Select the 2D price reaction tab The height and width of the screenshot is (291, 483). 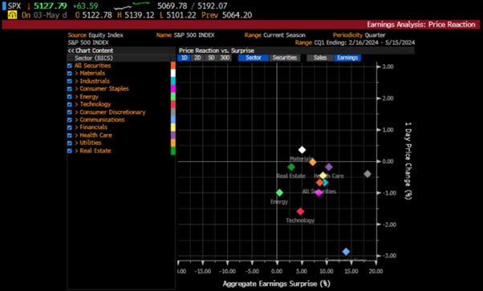[x=197, y=58]
